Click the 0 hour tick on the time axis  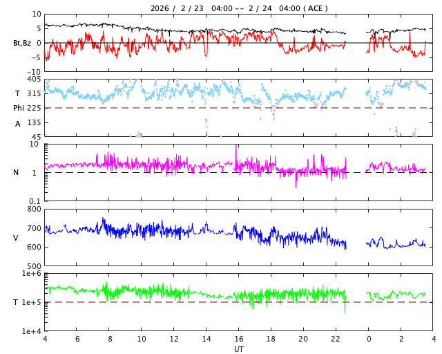[369, 339]
